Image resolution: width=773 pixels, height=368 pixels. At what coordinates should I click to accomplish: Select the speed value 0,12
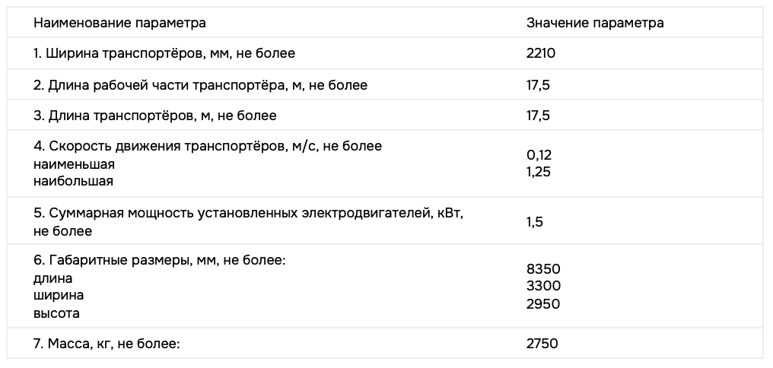[538, 155]
